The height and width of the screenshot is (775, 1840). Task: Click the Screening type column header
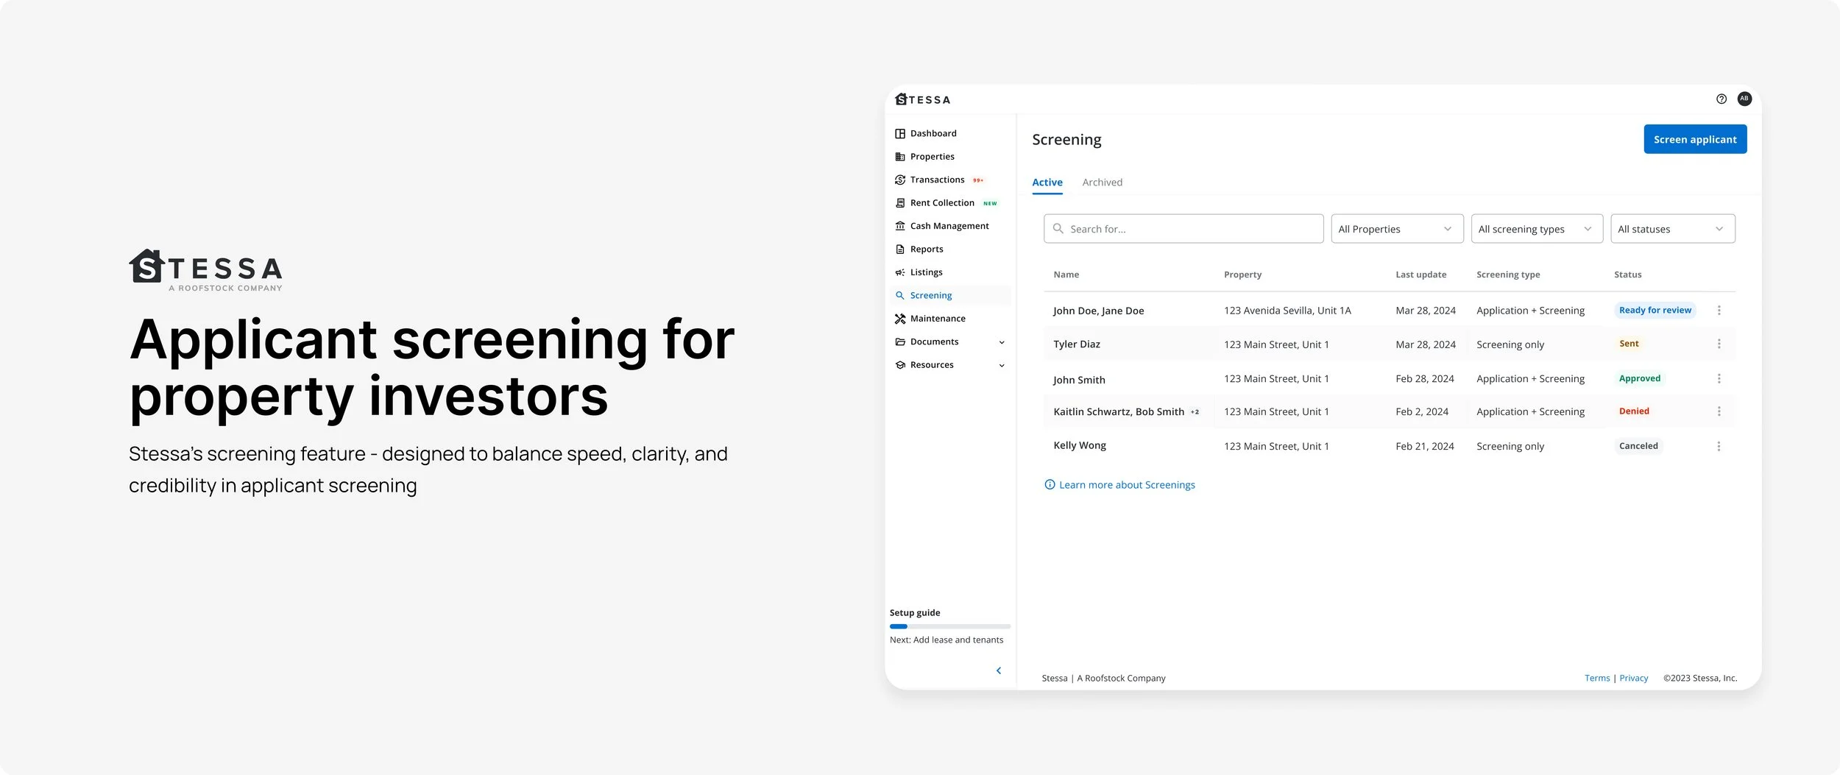point(1508,275)
